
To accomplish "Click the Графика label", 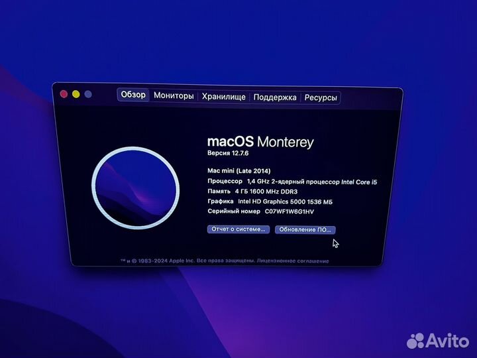I will [x=221, y=202].
